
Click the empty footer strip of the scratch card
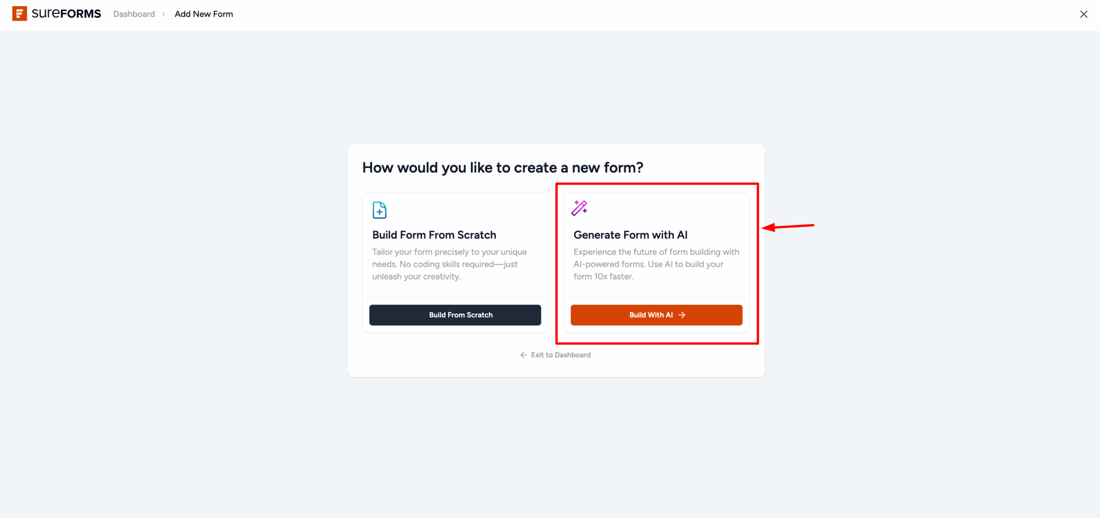tap(455, 329)
